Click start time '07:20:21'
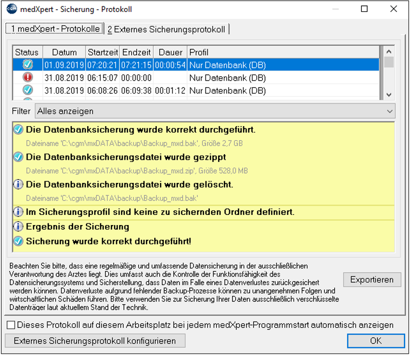 point(102,65)
